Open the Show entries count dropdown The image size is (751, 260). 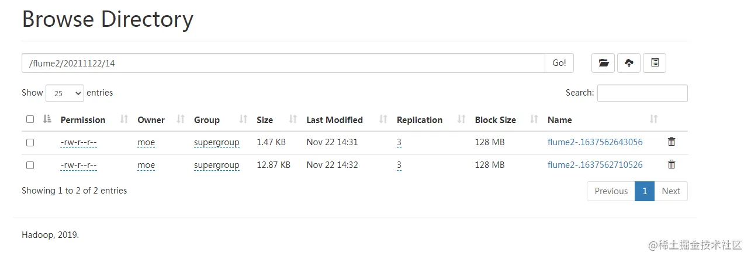click(x=65, y=93)
